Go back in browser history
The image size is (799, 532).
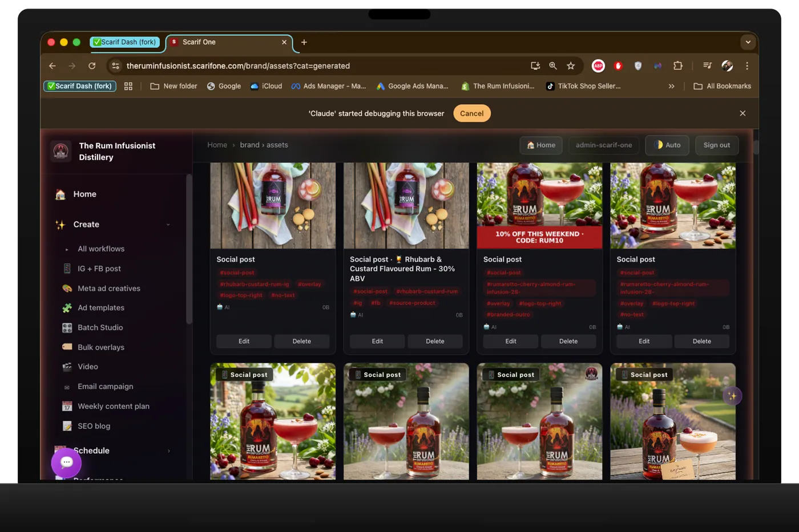tap(53, 66)
